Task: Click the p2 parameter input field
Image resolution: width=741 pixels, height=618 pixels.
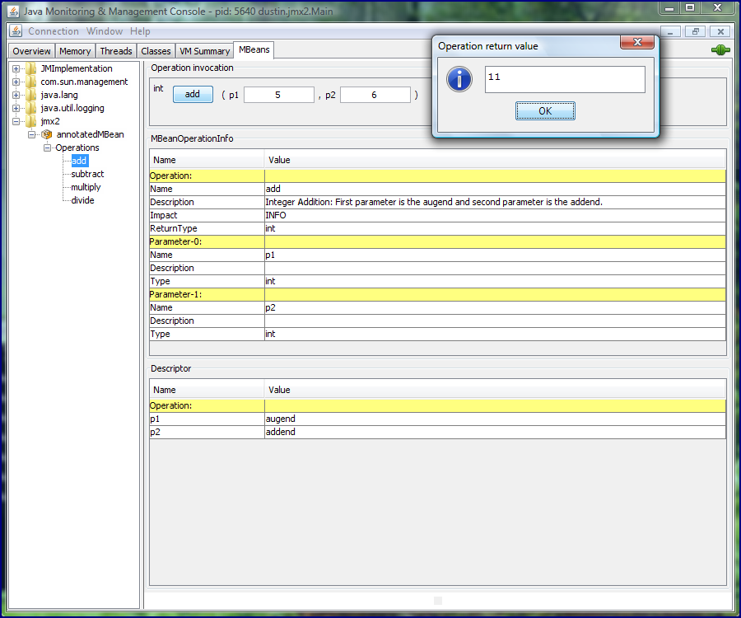Action: [375, 95]
